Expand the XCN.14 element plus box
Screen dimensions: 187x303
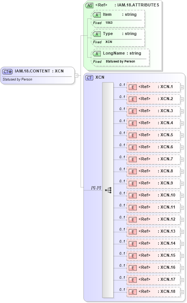pyautogui.click(x=182, y=244)
